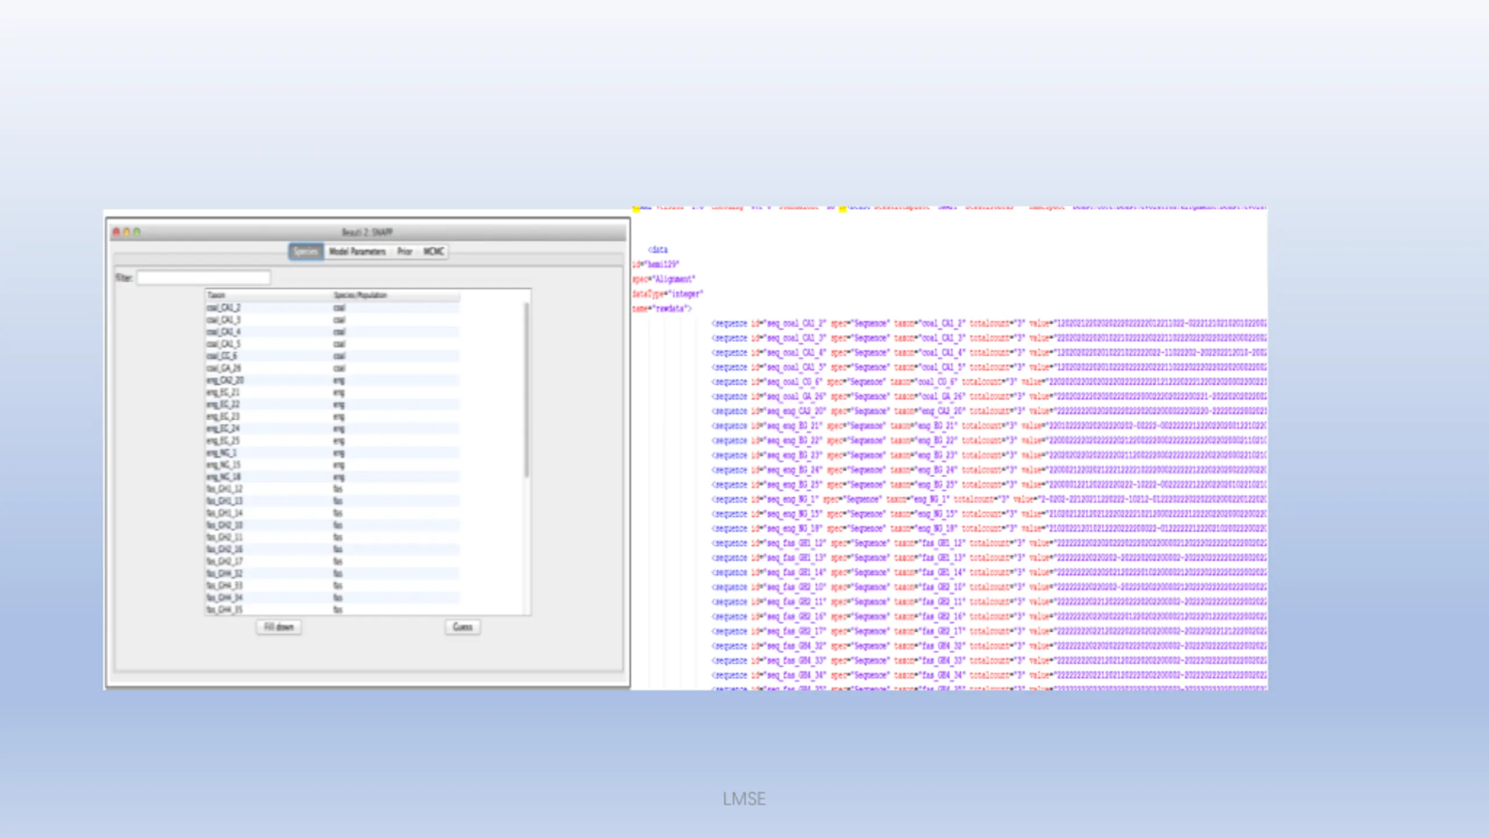This screenshot has height=837, width=1489.
Task: Click XML sequence line with id seq_coal_CA1_5
Action: [x=989, y=367]
